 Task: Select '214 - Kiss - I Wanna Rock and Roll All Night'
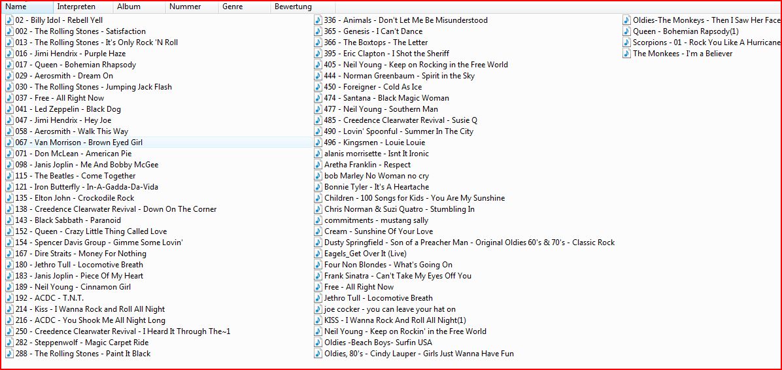[x=90, y=309]
